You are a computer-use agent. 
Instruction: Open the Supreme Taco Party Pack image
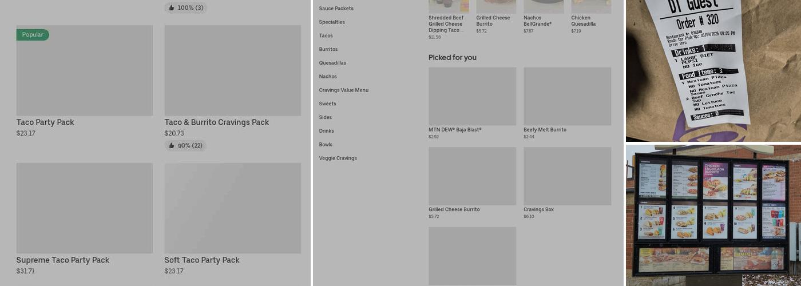85,208
